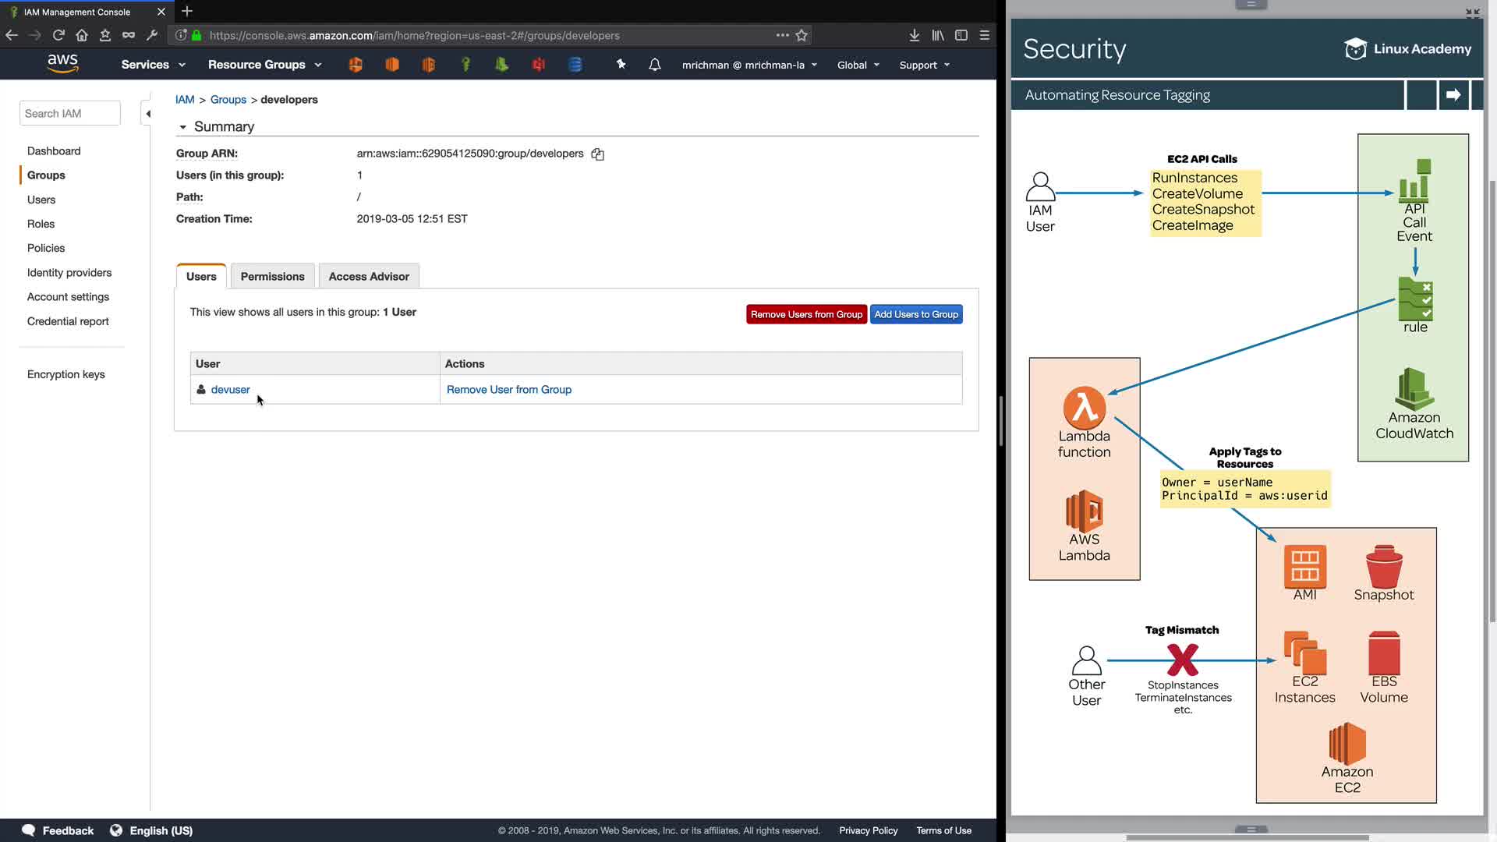This screenshot has width=1497, height=842.
Task: Click the notifications bell icon
Action: (654, 65)
